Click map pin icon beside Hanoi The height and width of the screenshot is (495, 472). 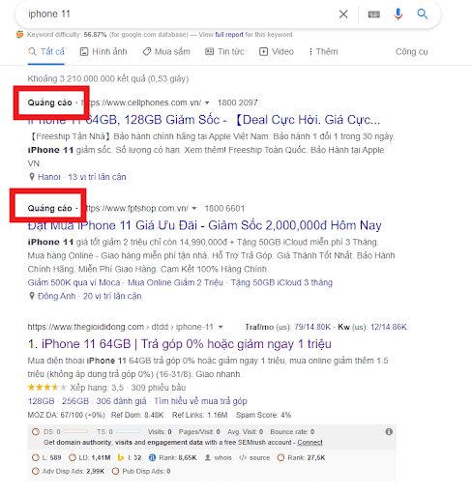[x=32, y=177]
